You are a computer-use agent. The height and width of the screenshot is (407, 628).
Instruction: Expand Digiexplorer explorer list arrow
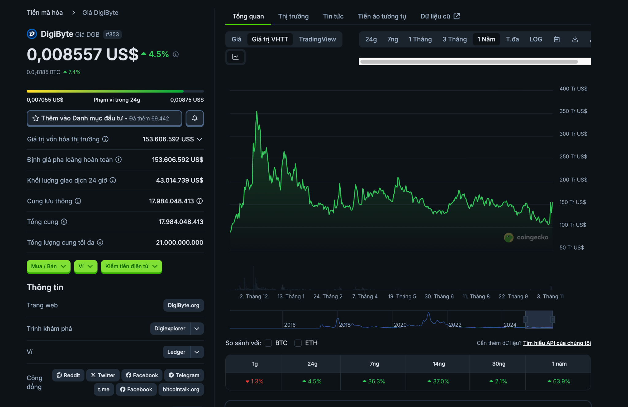(197, 329)
